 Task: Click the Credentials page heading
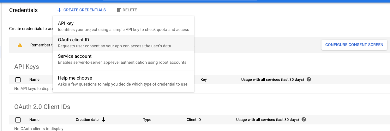(x=23, y=10)
